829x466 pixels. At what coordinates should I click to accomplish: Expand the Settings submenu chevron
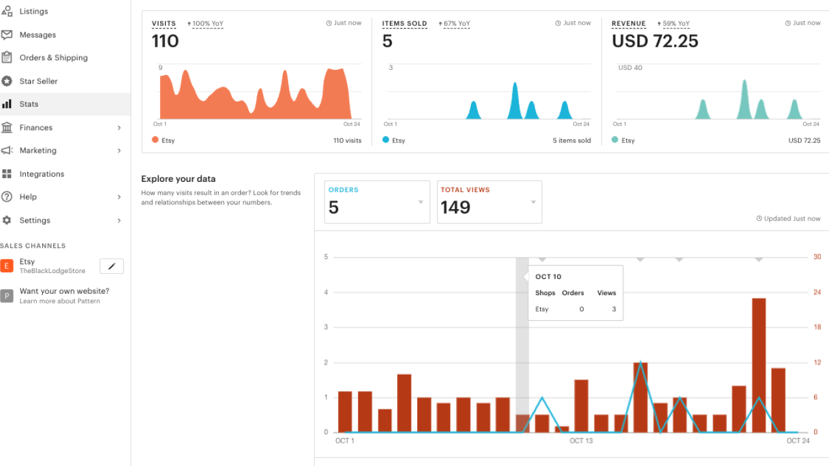(119, 221)
